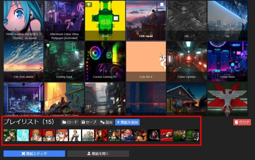
Task: Open playlist 設定 settings
Action: (106, 122)
